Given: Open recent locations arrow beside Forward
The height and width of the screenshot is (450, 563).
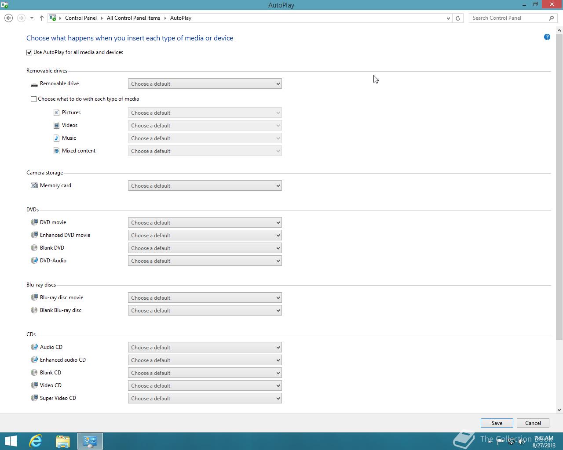Looking at the screenshot, I should [x=32, y=18].
